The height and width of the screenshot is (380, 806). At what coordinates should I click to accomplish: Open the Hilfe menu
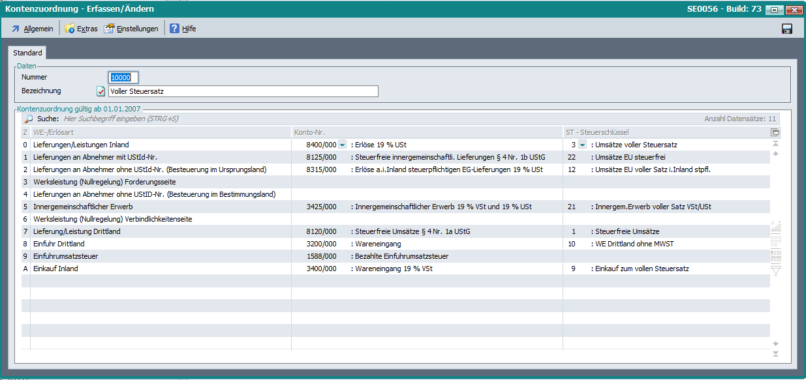(x=183, y=29)
